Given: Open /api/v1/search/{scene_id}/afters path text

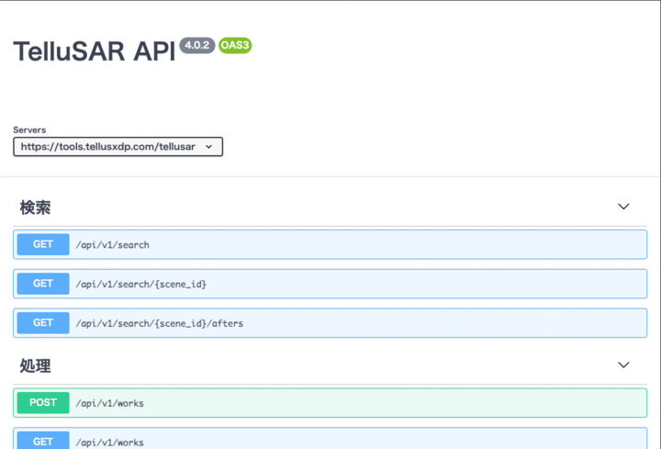Looking at the screenshot, I should (160, 323).
